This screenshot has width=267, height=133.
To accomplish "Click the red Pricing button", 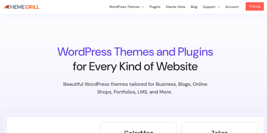I will [x=255, y=6].
